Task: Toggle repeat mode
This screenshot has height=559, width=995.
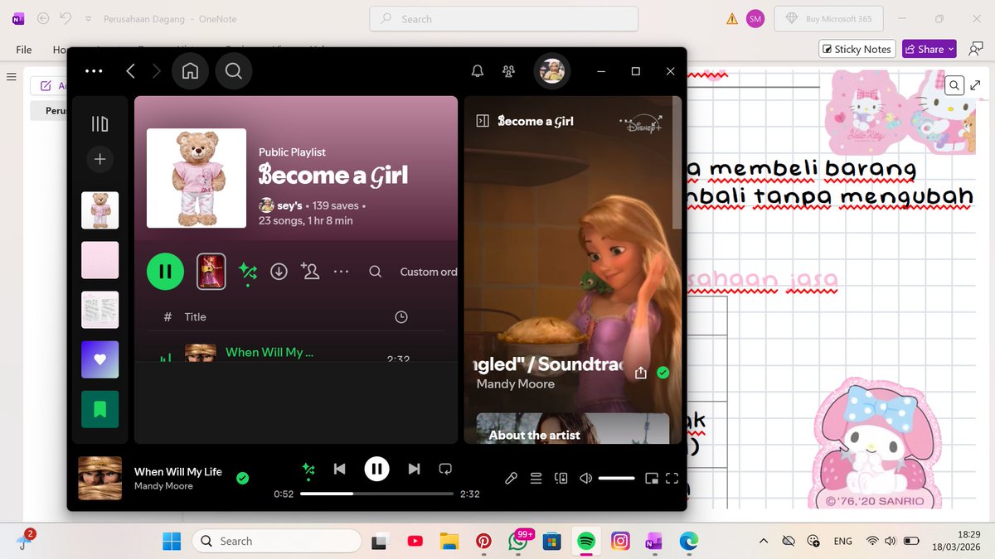Action: [445, 469]
